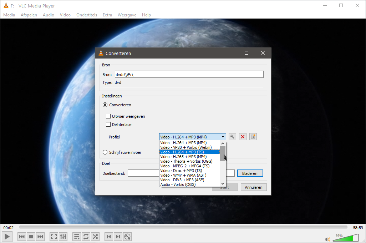Close the Converteren dialog
This screenshot has height=243, width=366.
[263, 53]
